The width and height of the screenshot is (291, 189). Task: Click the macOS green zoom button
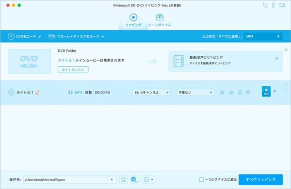coord(19,5)
